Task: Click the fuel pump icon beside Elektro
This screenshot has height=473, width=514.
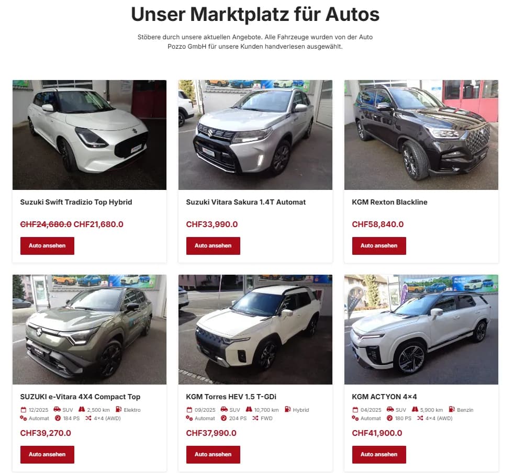Action: pos(119,409)
